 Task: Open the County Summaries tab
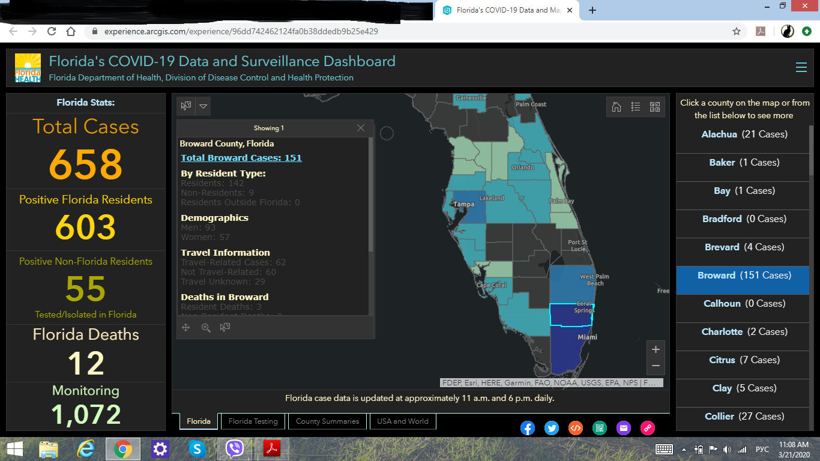point(328,421)
